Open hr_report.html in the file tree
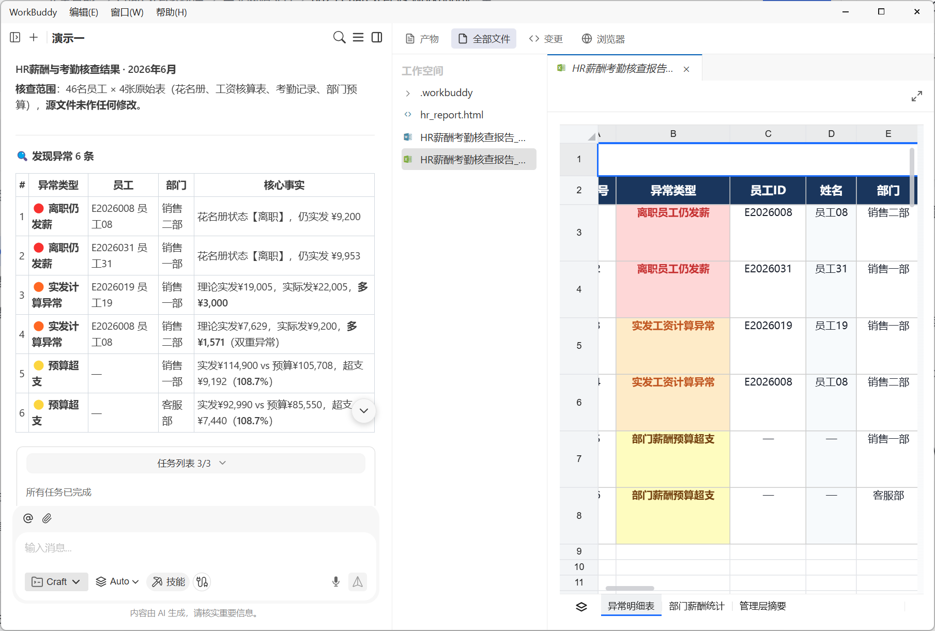This screenshot has height=631, width=935. pyautogui.click(x=469, y=115)
